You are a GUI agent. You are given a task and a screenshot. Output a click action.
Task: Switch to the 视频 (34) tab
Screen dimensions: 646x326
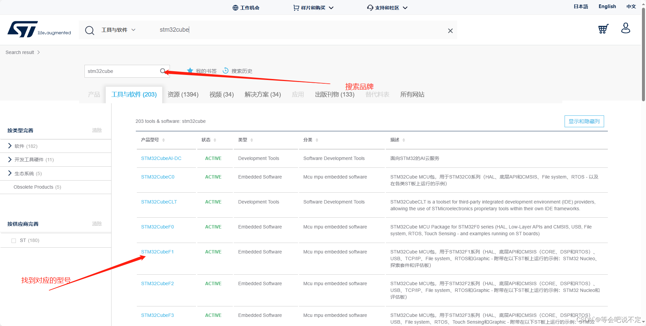click(222, 94)
